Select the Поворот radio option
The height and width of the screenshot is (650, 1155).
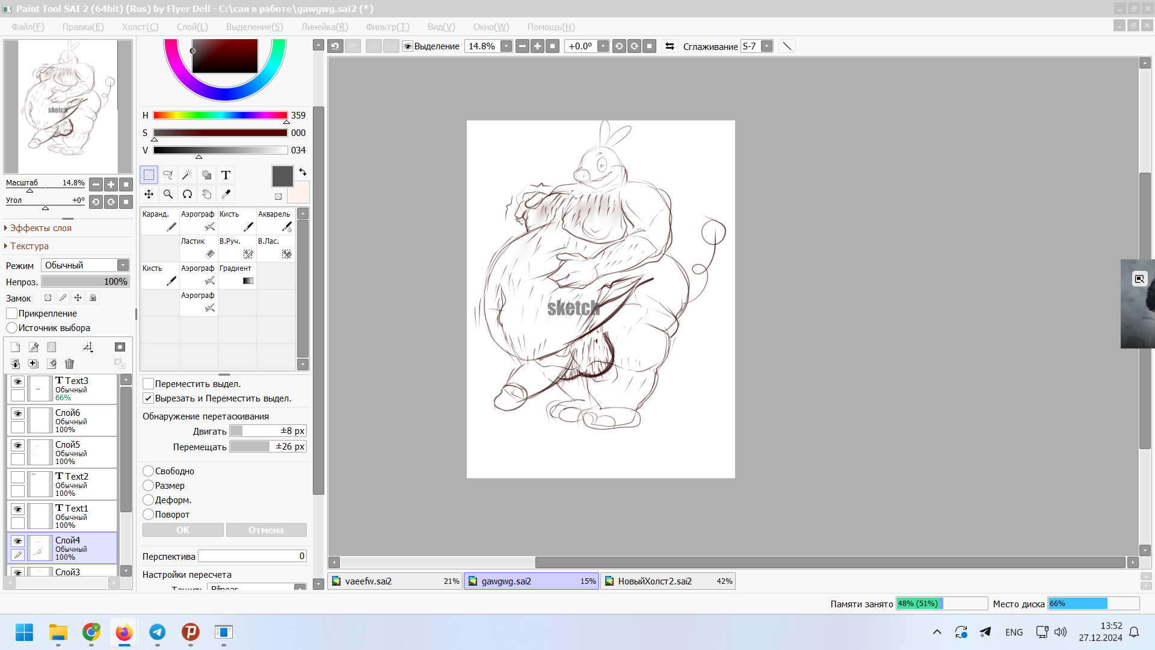click(x=149, y=515)
